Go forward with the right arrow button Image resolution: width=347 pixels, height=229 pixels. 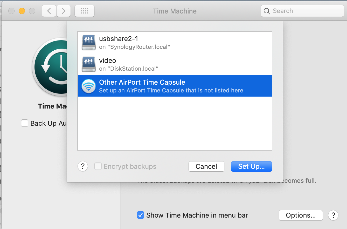click(x=64, y=11)
